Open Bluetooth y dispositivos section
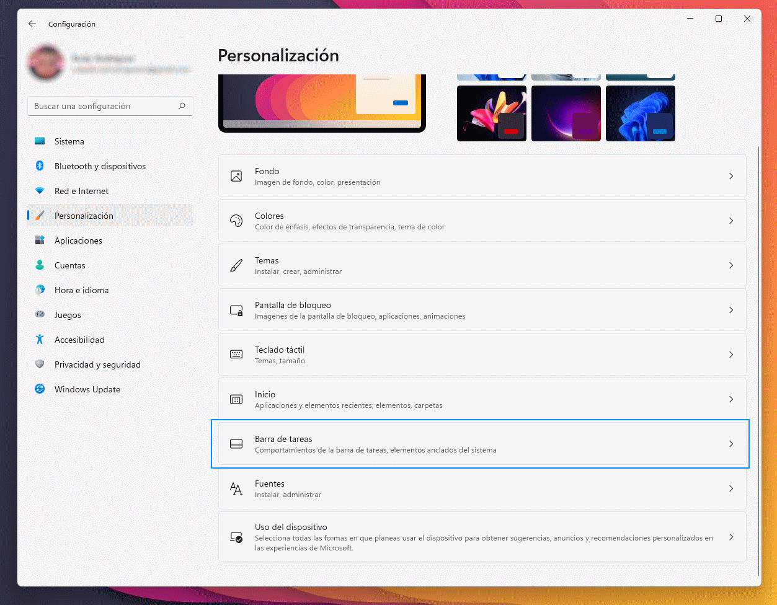 click(110, 166)
